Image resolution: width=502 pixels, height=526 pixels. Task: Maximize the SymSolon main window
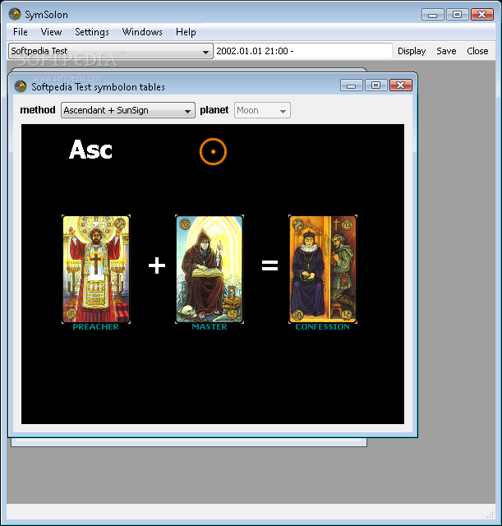click(x=458, y=15)
